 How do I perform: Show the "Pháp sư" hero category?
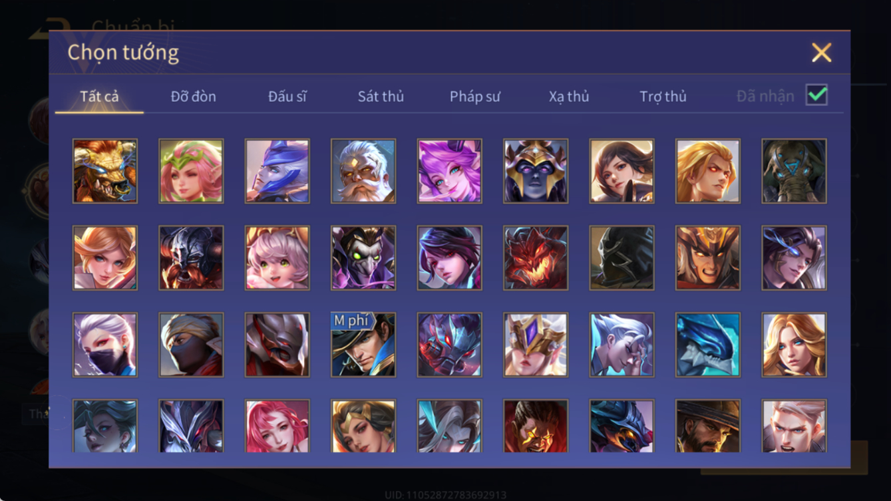click(x=474, y=96)
